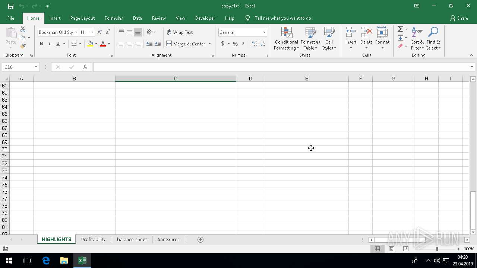This screenshot has width=477, height=268.
Task: Apply Percent Style format
Action: 235,44
